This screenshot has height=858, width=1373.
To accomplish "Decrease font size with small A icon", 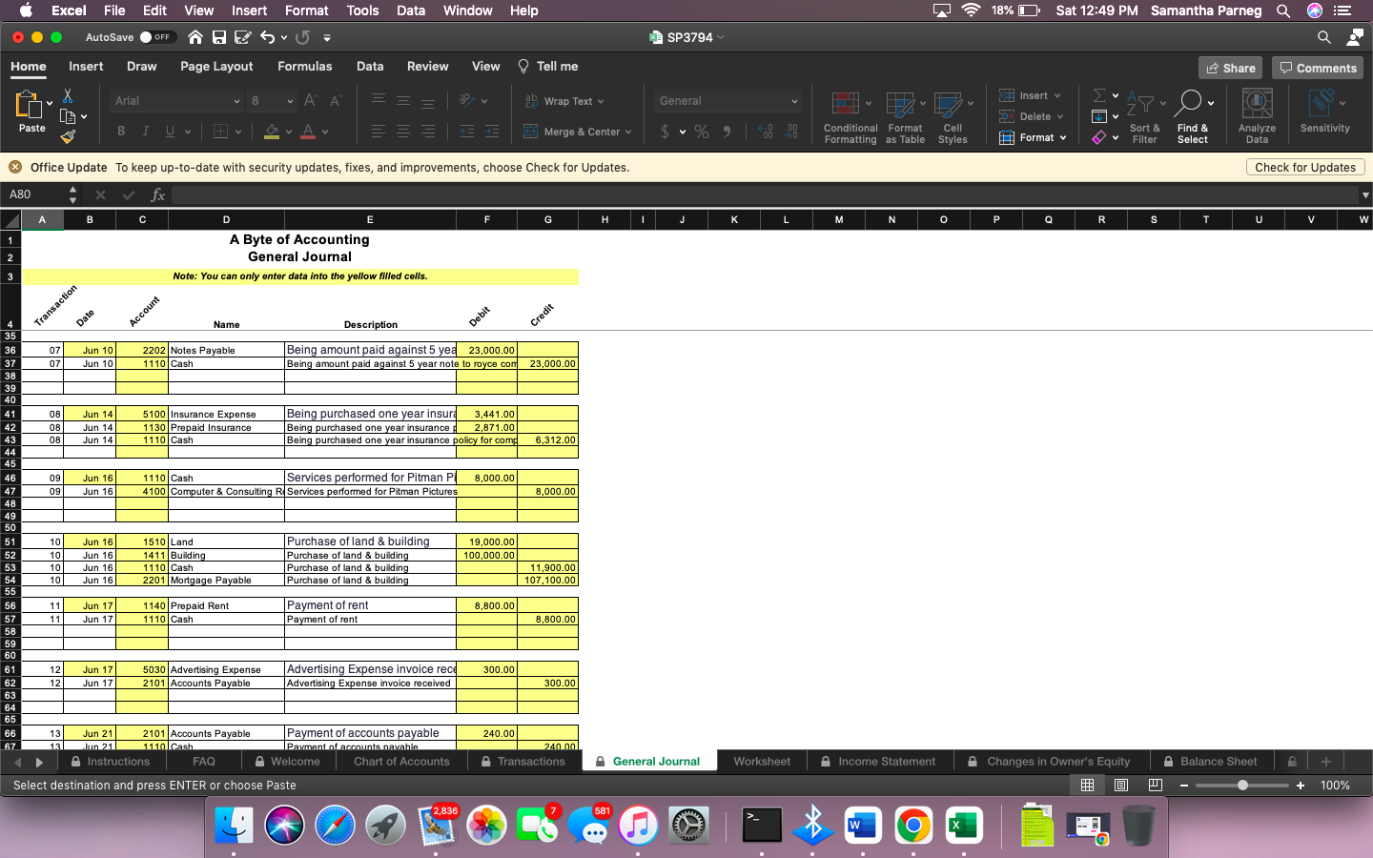I will (x=335, y=100).
